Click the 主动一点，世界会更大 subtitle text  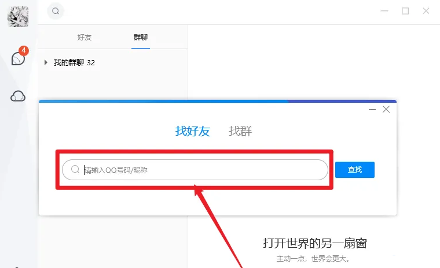pyautogui.click(x=313, y=259)
